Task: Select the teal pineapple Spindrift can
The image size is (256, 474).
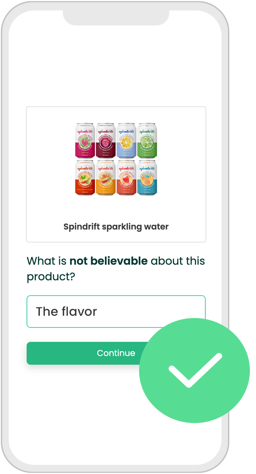Action: [x=147, y=178]
